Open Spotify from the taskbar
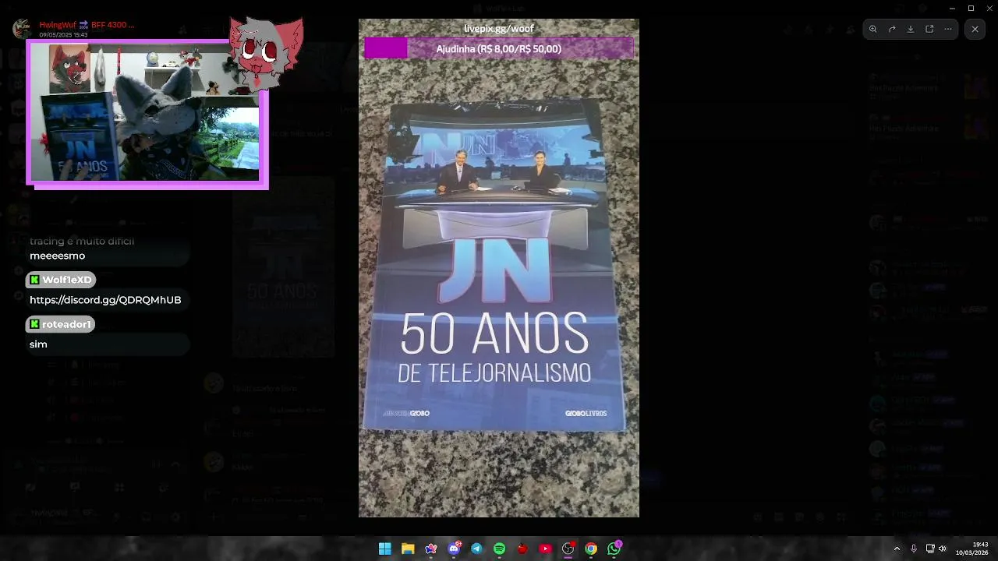 [x=500, y=549]
